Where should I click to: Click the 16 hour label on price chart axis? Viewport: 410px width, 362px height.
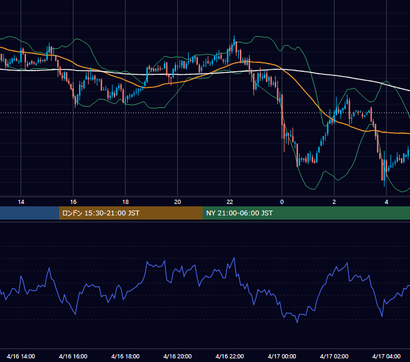(73, 202)
